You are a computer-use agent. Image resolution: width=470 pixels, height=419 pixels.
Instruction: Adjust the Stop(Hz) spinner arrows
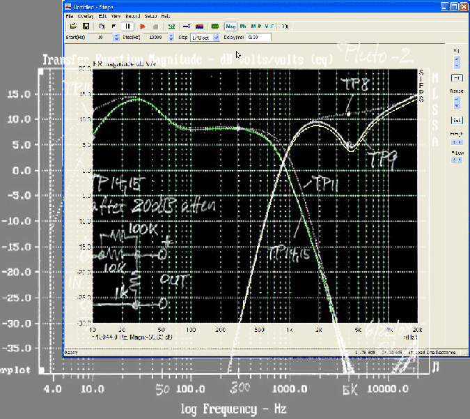pos(171,37)
